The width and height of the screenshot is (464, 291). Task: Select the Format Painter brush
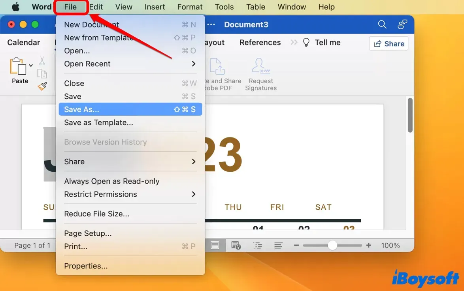tap(42, 86)
